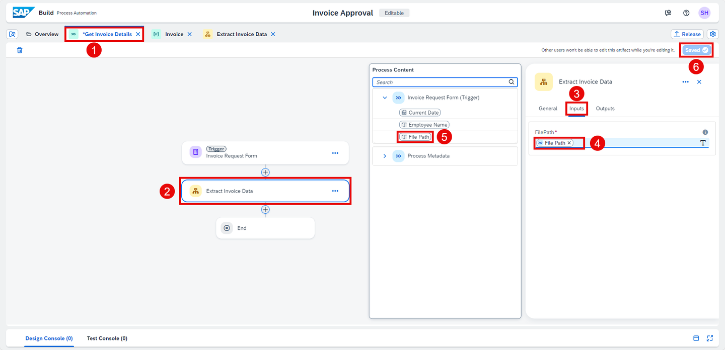This screenshot has width=725, height=350.
Task: Click the info icon next to FilePath
Action: 705,132
